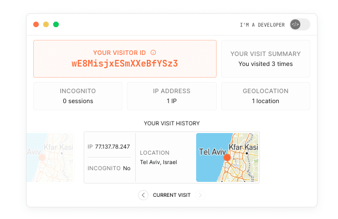
Task: Click the faded previous visit map
Action: coord(50,157)
